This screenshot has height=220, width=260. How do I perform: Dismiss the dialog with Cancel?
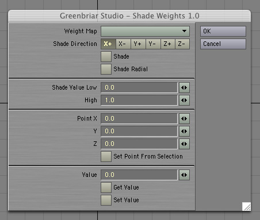click(x=223, y=44)
